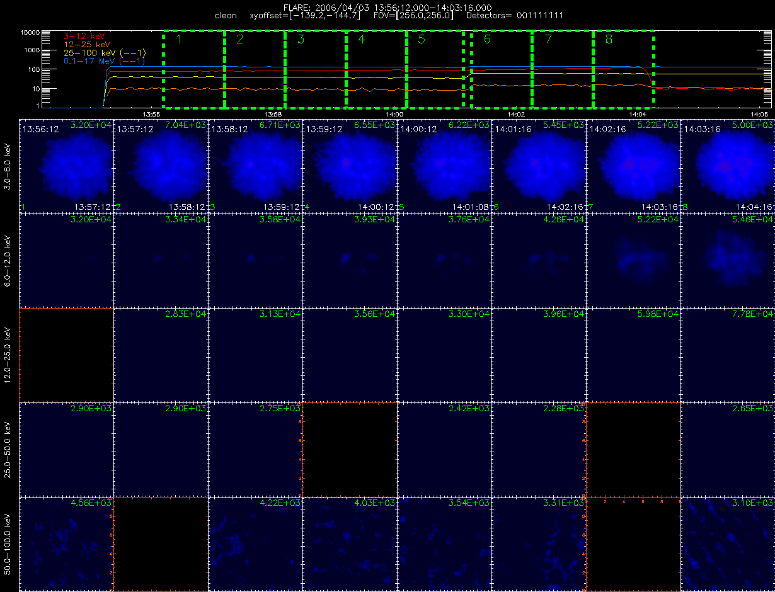Viewport: 775px width, 592px height.
Task: Open the 3.0-6.0 keV image starting 14:01:16
Action: (x=539, y=166)
